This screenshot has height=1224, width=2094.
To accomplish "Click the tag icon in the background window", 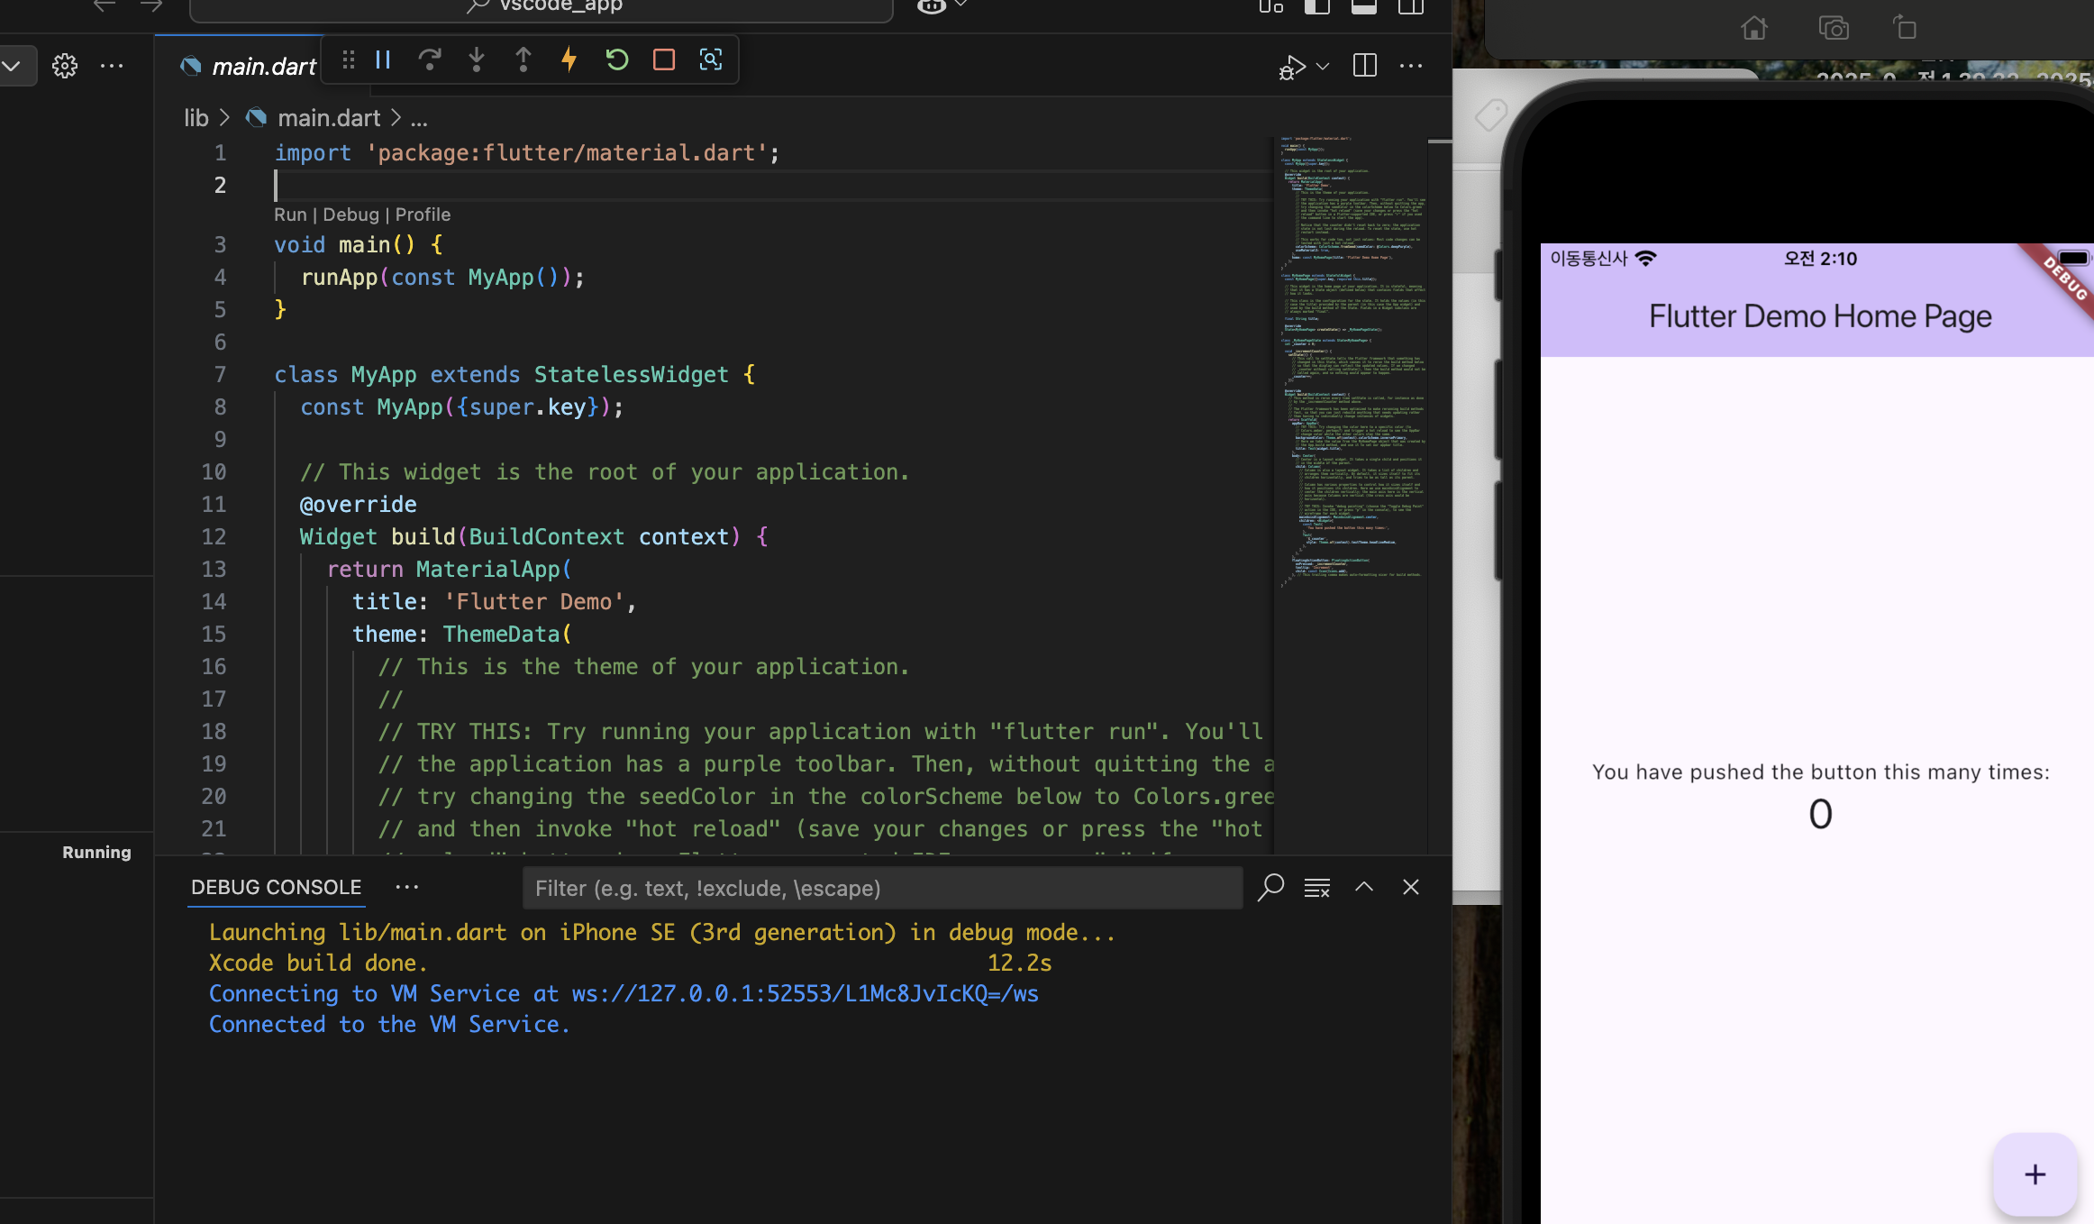I will coord(1490,114).
